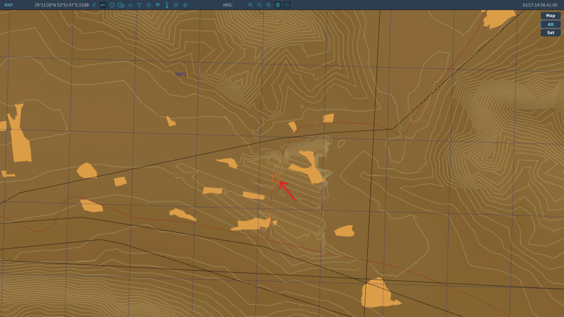The height and width of the screenshot is (317, 564).
Task: Toggle the grid overlay icon
Action: (287, 5)
